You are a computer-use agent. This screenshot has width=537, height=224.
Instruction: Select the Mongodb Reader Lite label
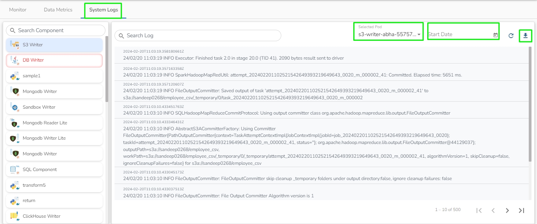click(45, 123)
